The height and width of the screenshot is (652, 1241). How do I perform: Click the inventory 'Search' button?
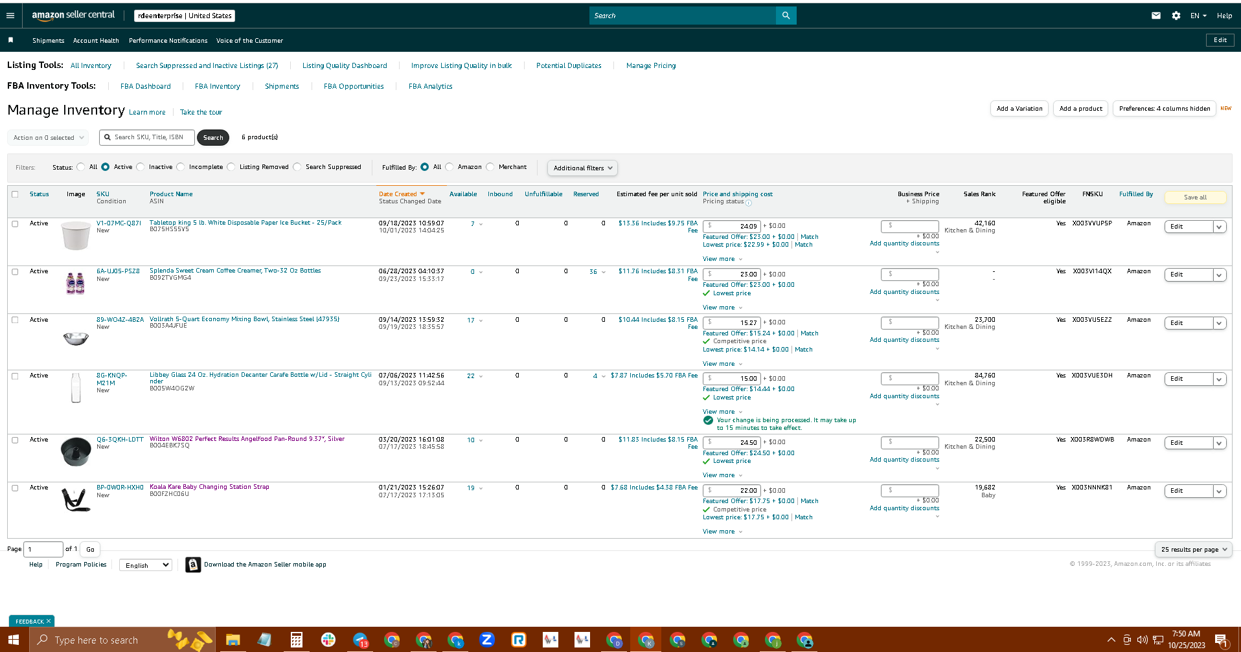tap(213, 137)
